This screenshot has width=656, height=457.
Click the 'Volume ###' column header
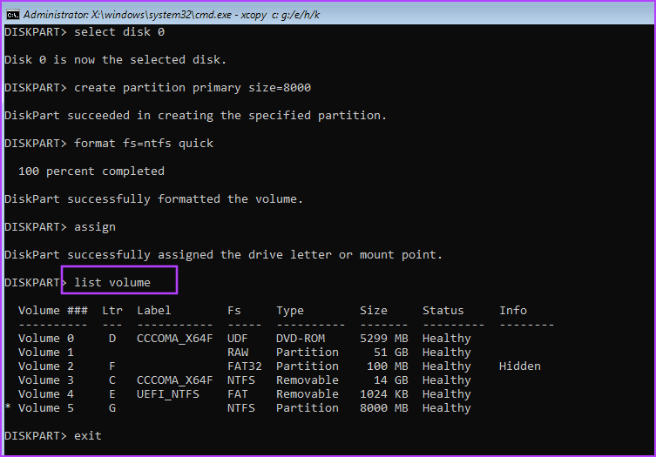pyautogui.click(x=53, y=310)
